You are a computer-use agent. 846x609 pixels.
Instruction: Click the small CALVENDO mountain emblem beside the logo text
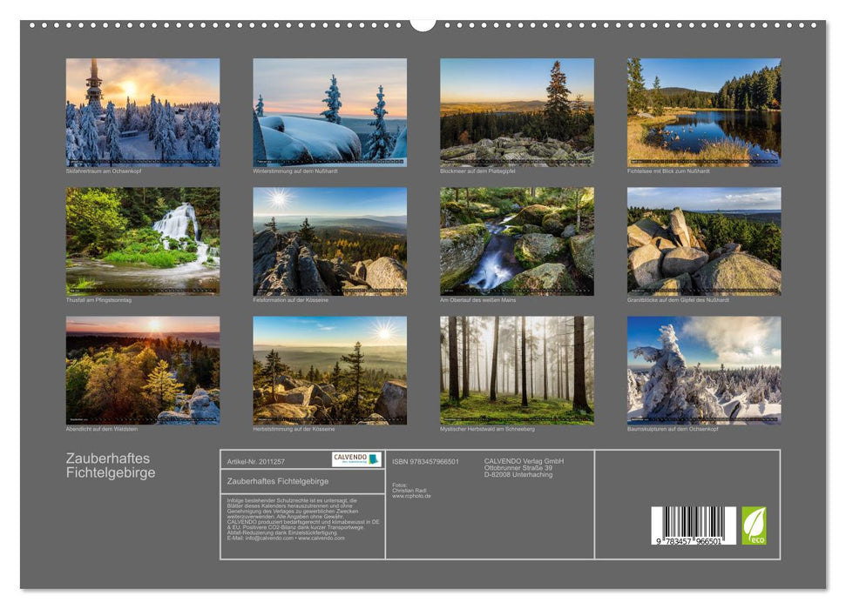click(374, 459)
